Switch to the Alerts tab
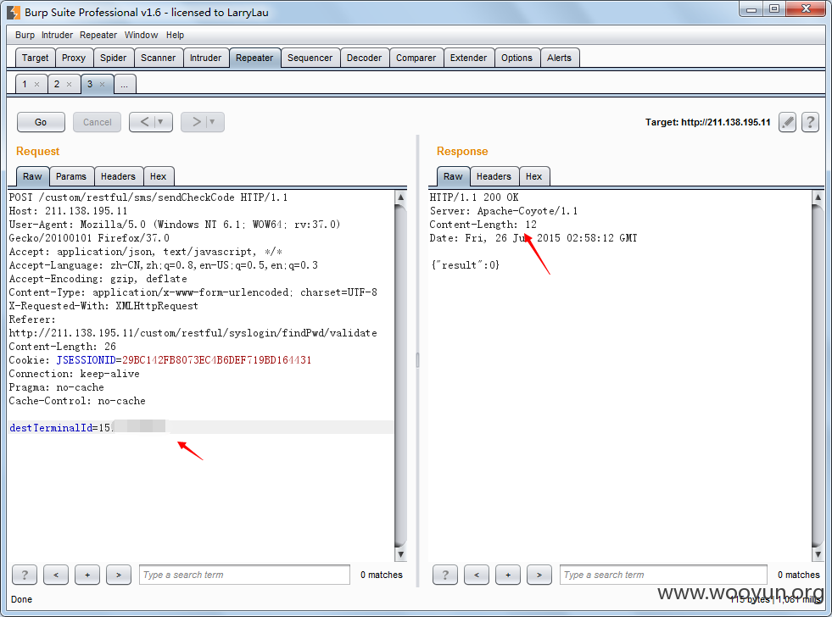 coord(559,58)
